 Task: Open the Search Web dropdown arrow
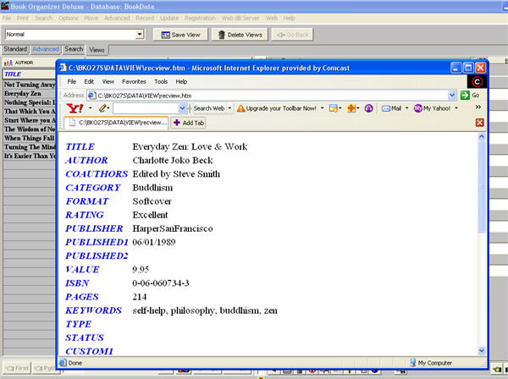pos(229,108)
